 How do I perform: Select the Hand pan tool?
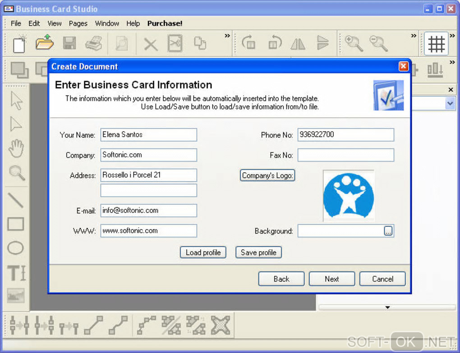(x=16, y=148)
